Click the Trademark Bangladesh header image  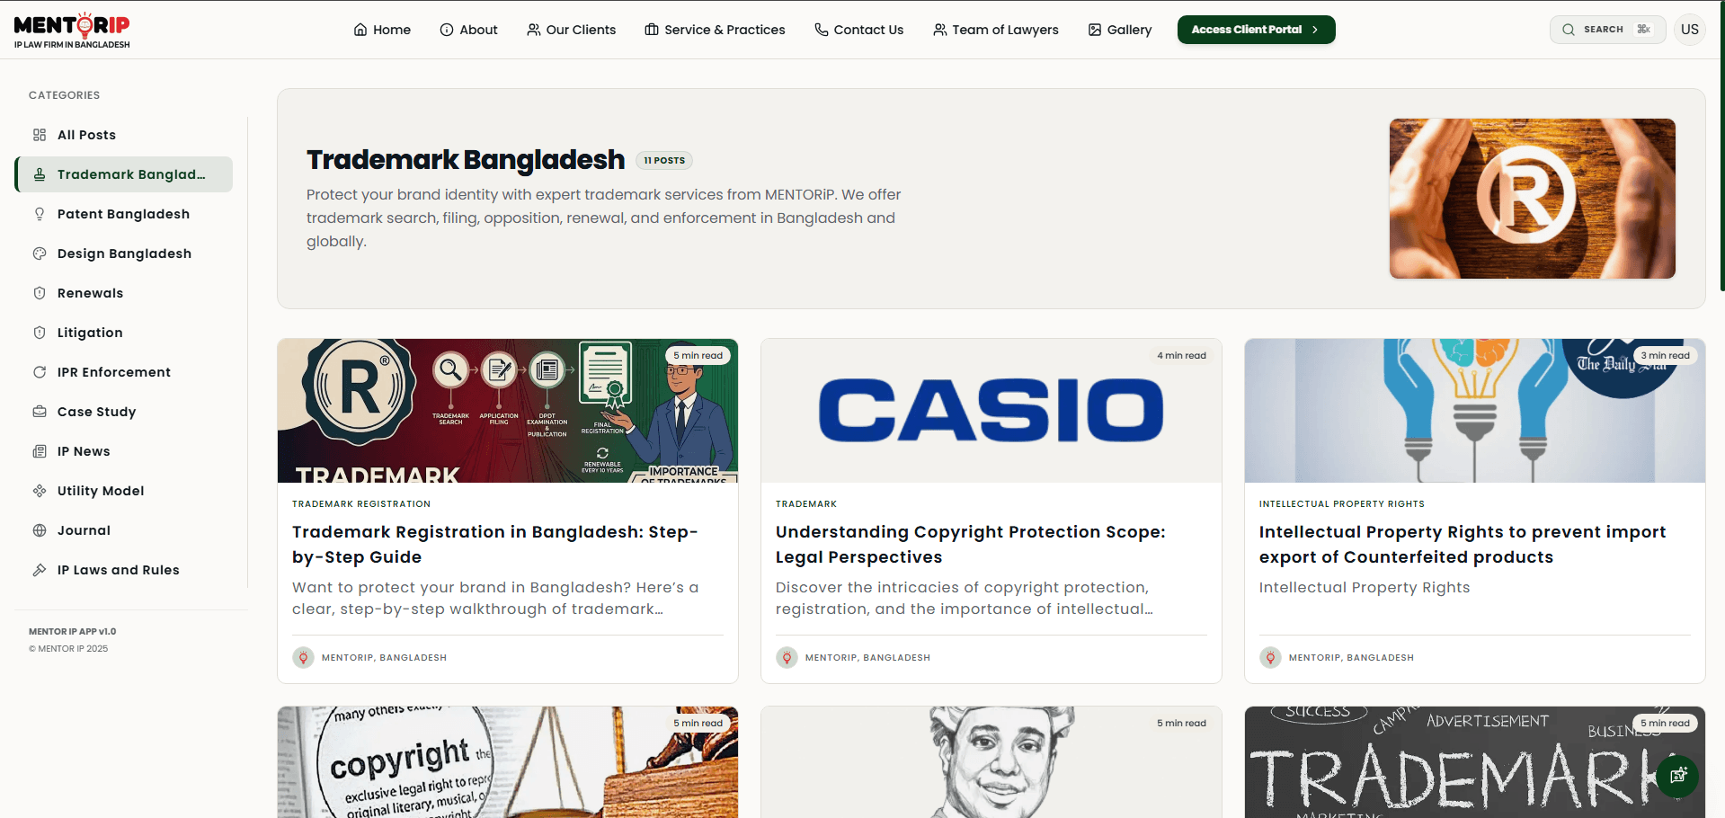[x=1533, y=199]
